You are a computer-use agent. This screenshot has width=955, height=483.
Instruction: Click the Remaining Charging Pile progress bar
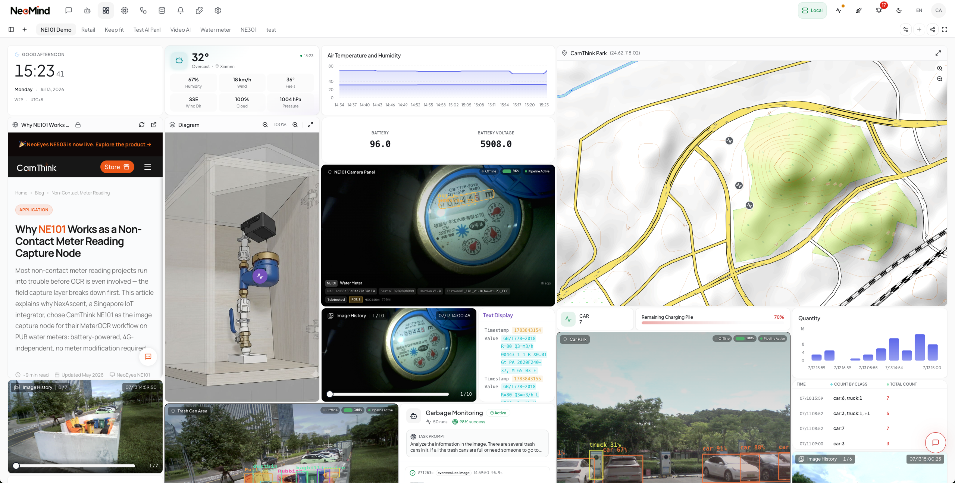713,323
